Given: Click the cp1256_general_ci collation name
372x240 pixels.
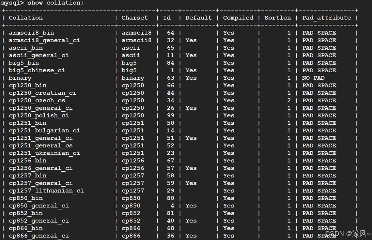Looking at the screenshot, I should click(x=41, y=168).
